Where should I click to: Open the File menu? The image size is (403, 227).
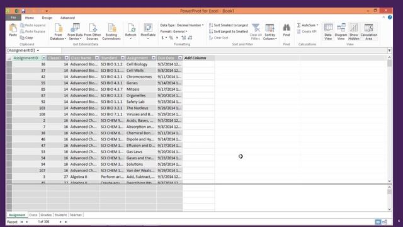tap(13, 18)
